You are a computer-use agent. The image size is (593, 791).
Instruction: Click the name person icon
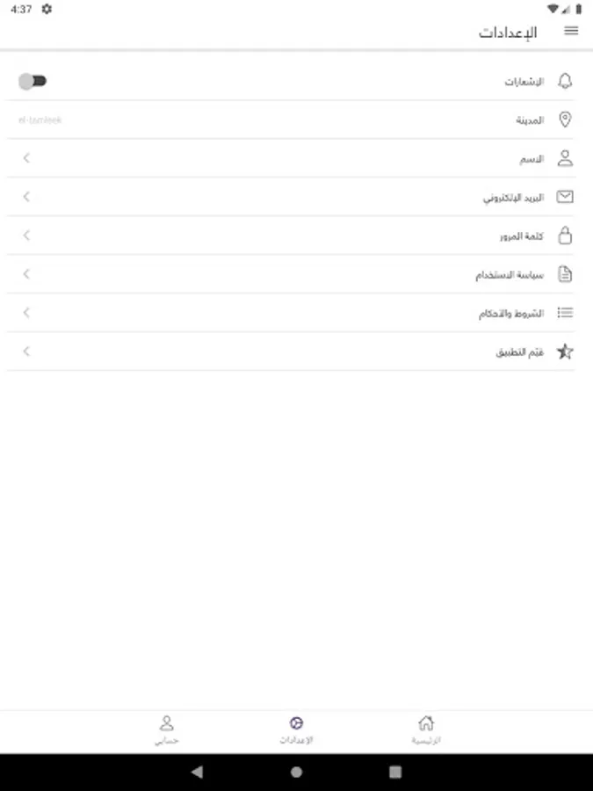(x=565, y=159)
